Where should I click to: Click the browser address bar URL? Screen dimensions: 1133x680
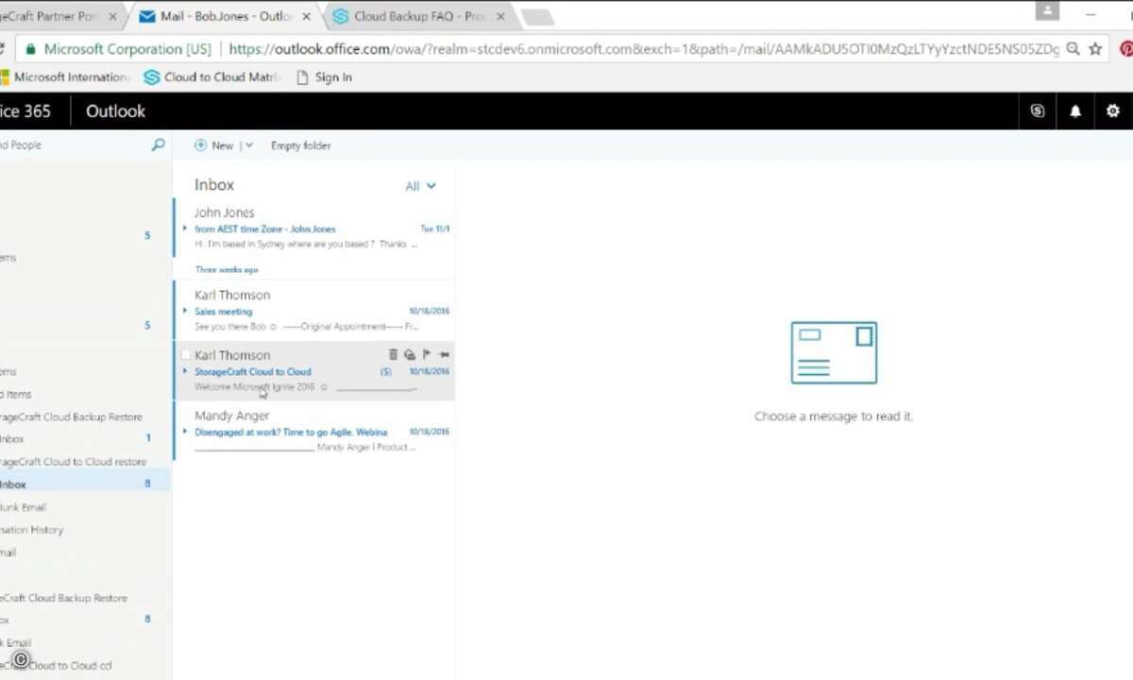(644, 49)
